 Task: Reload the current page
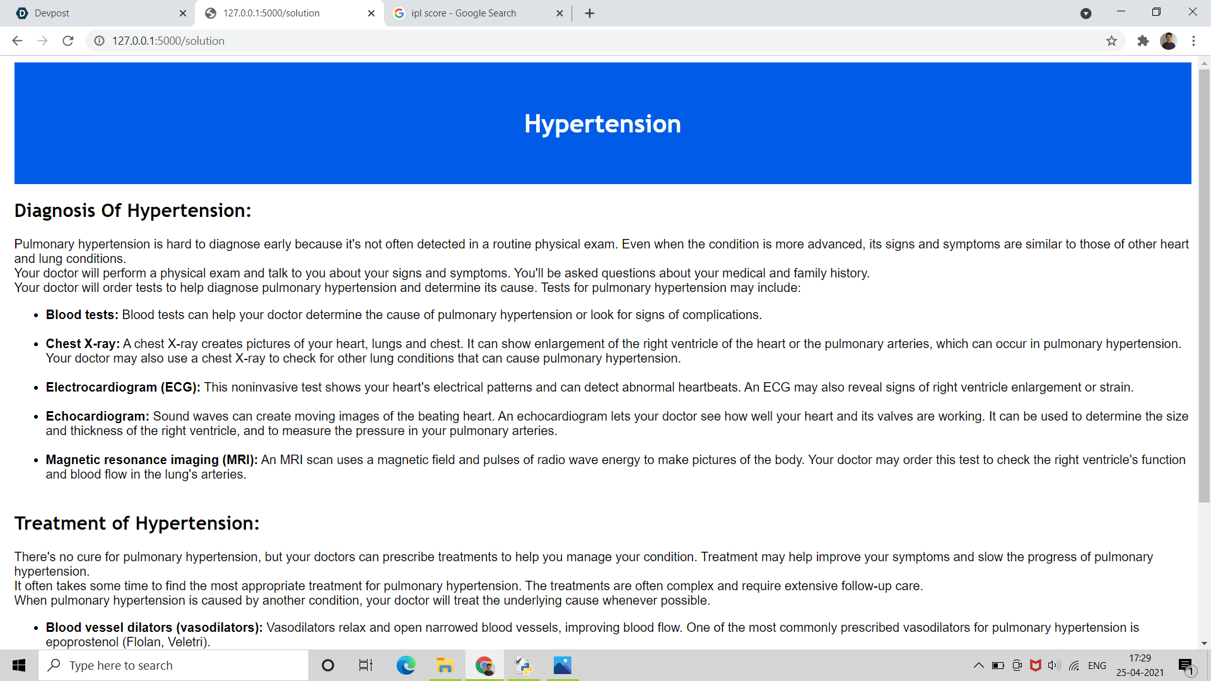coord(68,41)
